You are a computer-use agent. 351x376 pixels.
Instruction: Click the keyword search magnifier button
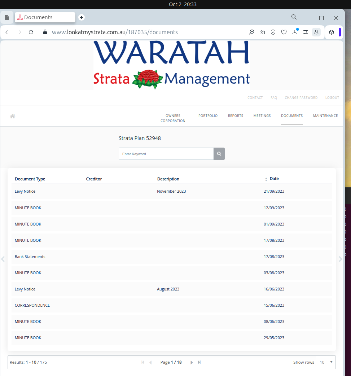point(219,154)
